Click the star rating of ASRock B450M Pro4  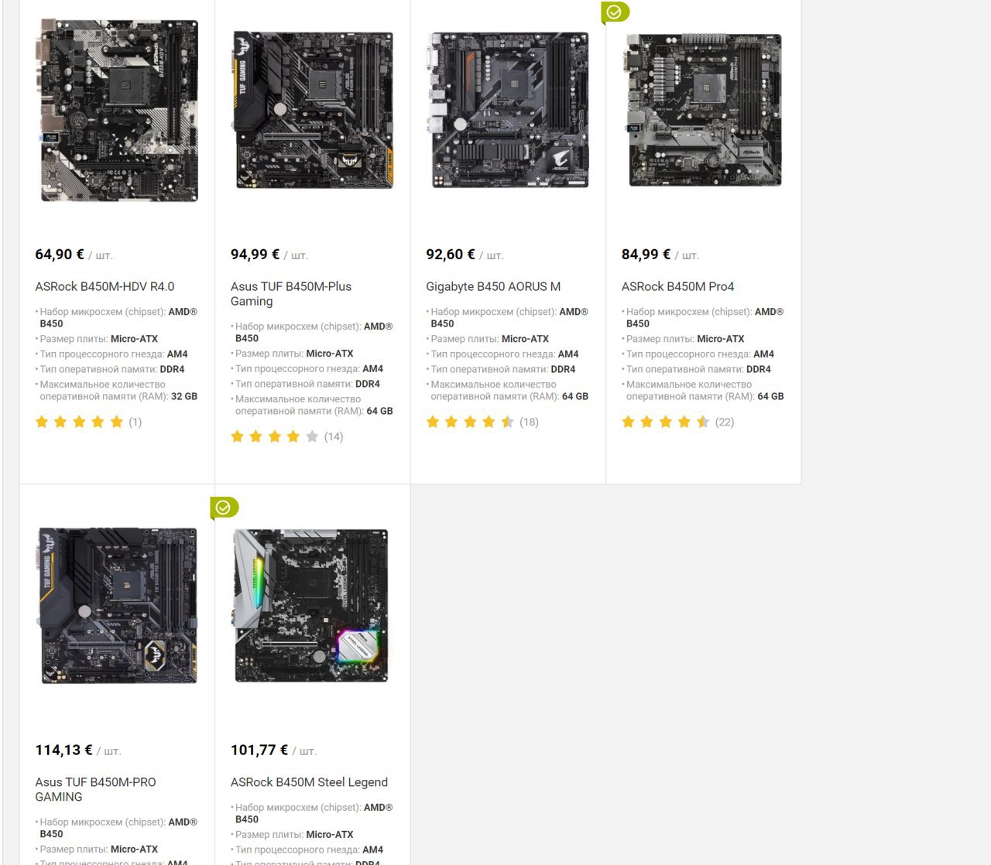point(666,422)
